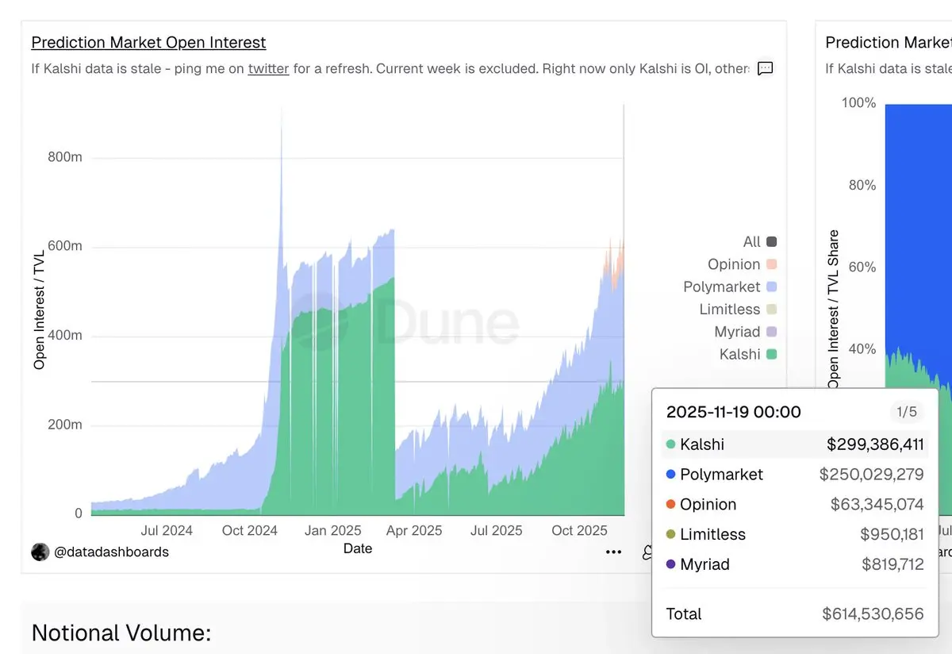Click the 100% label in share chart

click(x=858, y=103)
